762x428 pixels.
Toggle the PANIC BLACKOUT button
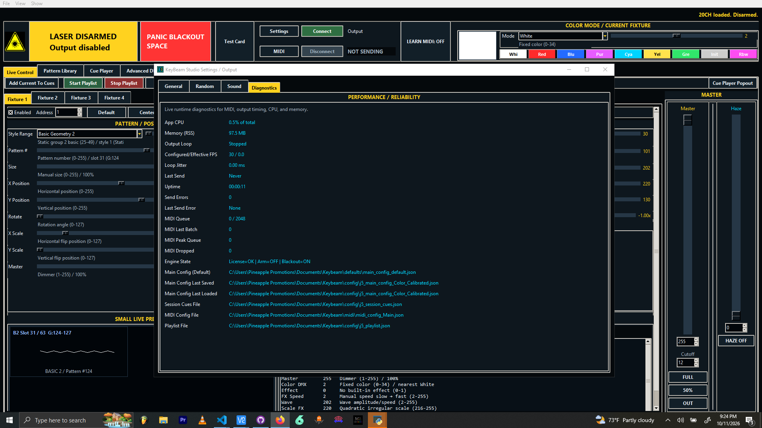(175, 42)
